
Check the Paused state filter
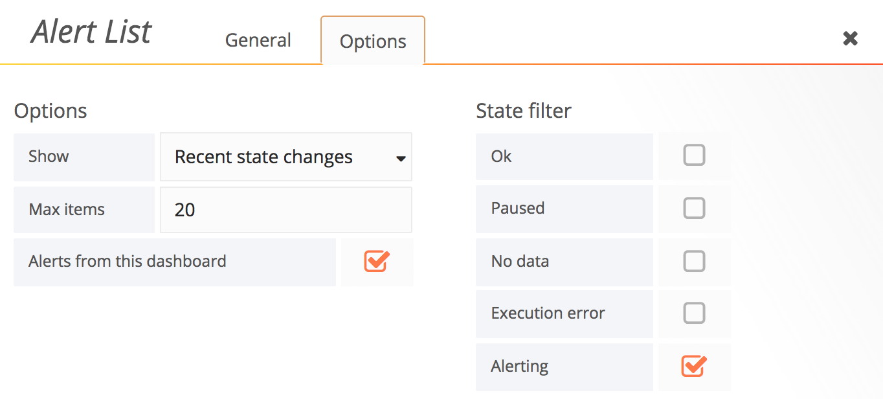click(x=694, y=208)
